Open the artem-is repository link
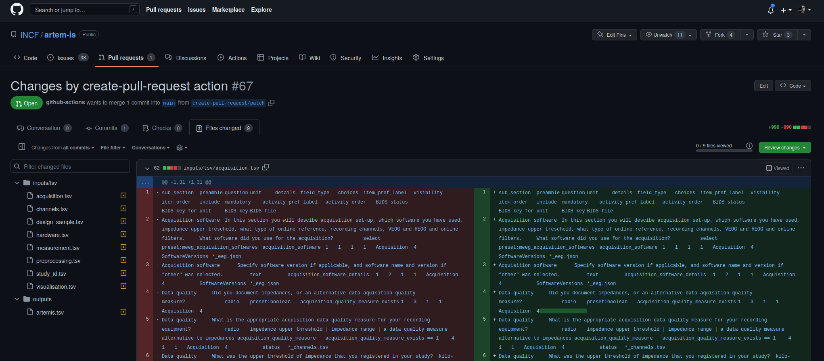824x361 pixels. click(x=60, y=35)
